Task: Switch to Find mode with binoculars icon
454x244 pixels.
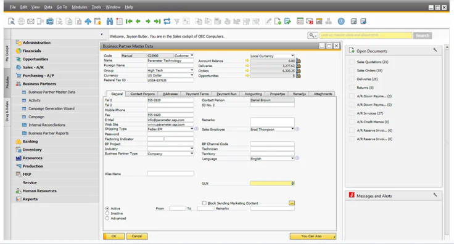Action: pyautogui.click(x=110, y=21)
